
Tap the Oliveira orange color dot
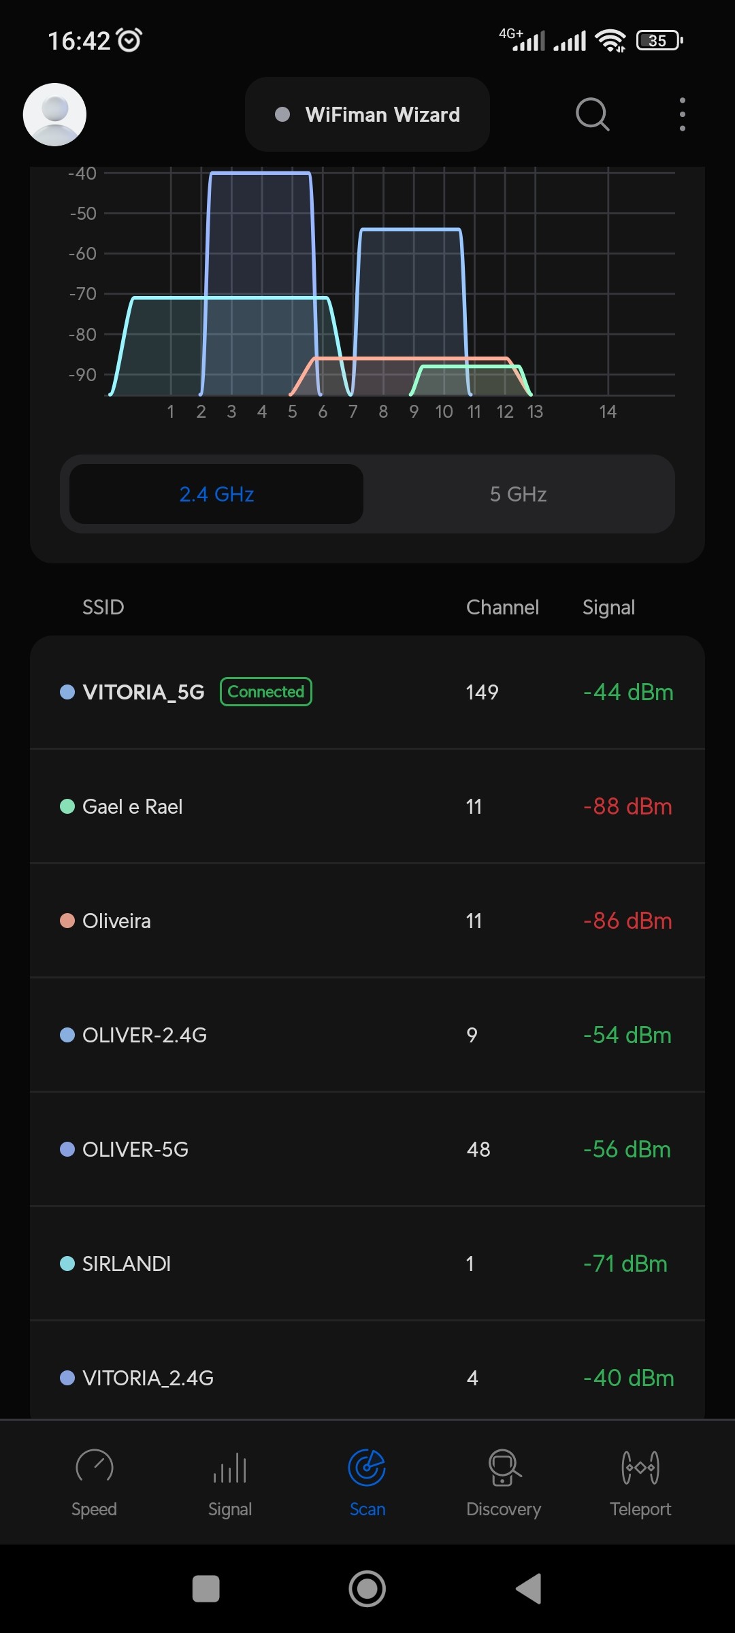67,921
